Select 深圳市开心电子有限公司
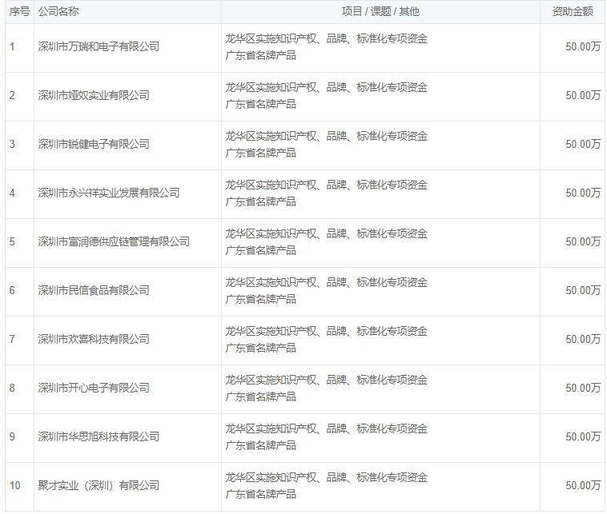Screen dimensions: 607x514 tap(94, 388)
